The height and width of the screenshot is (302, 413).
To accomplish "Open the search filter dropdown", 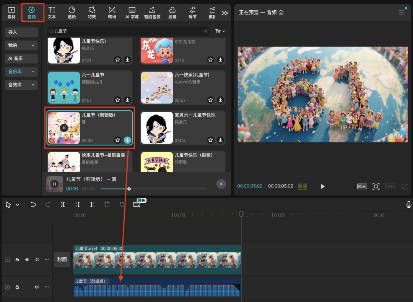I will tap(220, 31).
